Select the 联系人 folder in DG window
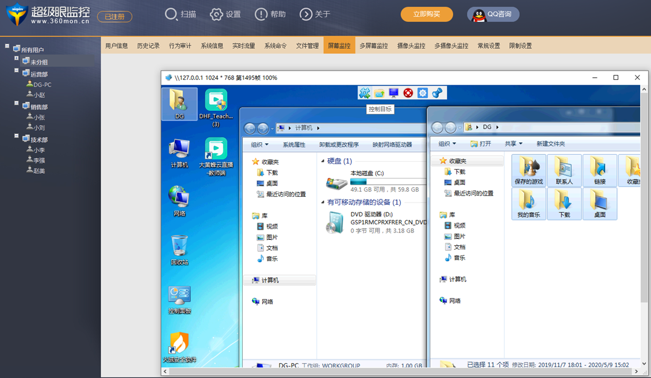Viewport: 651px width, 378px height. point(564,170)
